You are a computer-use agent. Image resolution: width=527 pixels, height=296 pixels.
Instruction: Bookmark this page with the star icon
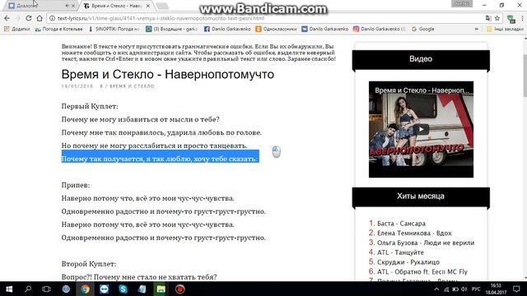tap(497, 18)
